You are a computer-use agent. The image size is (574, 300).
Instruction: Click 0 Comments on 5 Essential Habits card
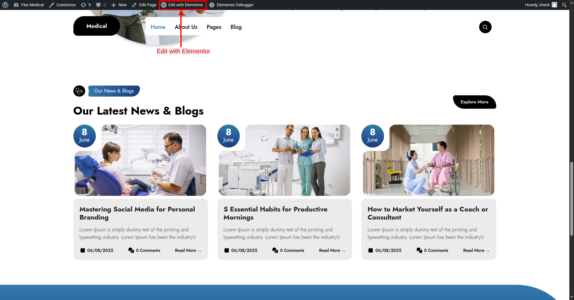coord(292,250)
